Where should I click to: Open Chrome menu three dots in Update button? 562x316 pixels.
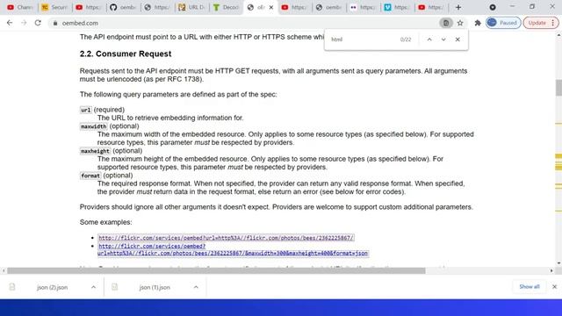click(x=552, y=23)
